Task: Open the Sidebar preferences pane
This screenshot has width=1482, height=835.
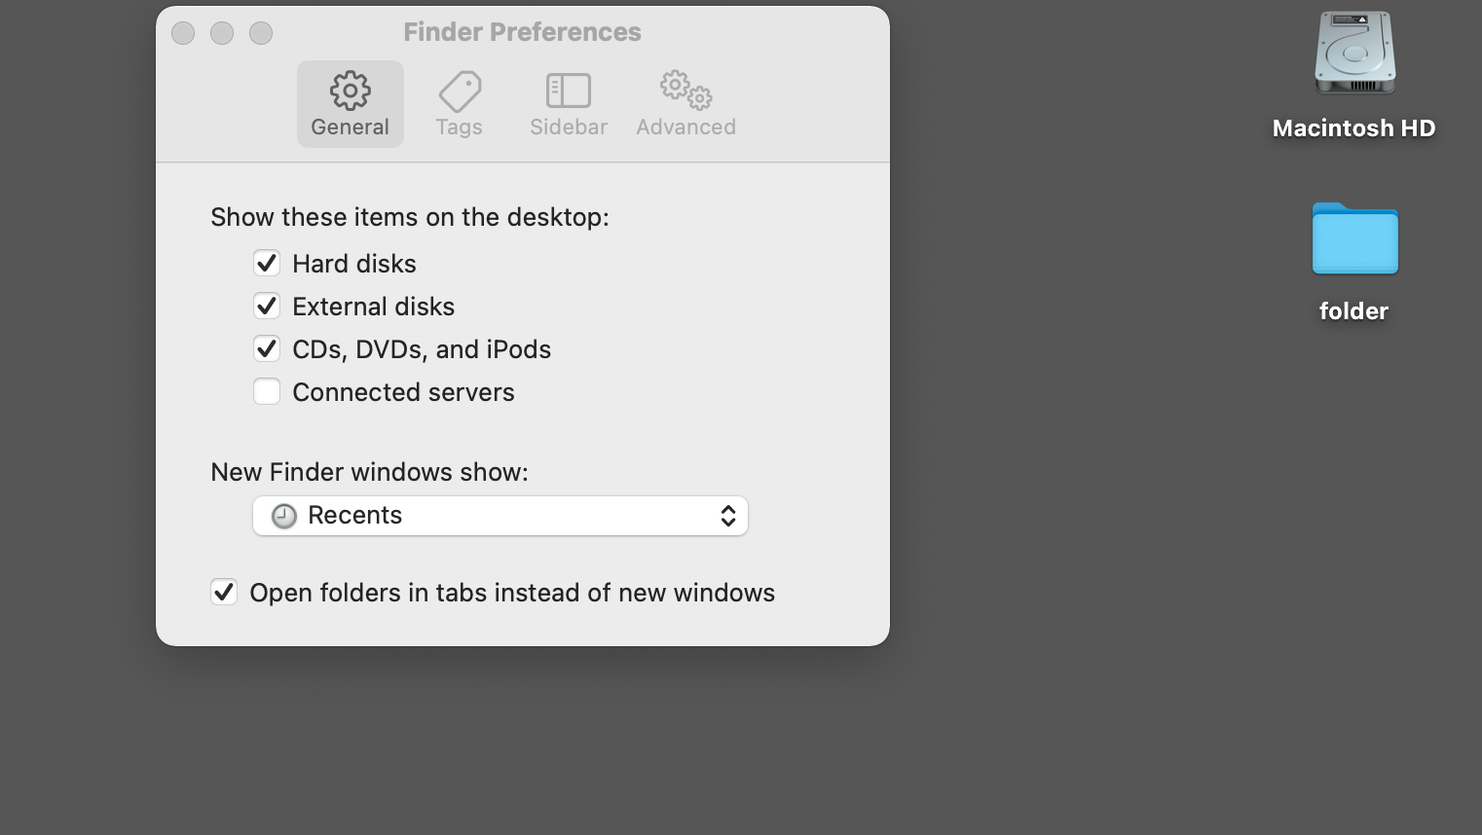Action: (568, 91)
